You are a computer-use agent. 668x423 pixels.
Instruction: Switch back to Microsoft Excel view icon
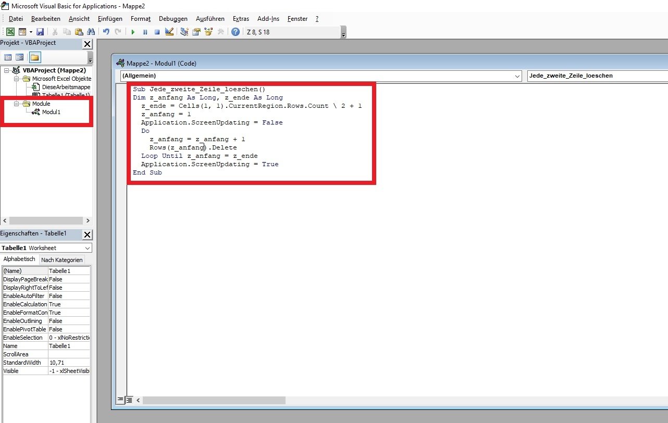(10, 32)
